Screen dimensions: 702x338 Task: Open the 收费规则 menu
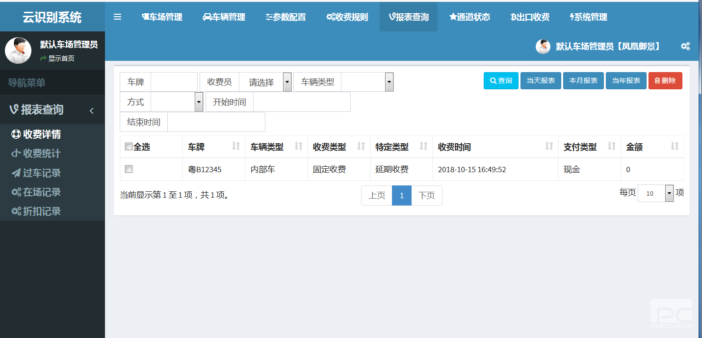347,17
